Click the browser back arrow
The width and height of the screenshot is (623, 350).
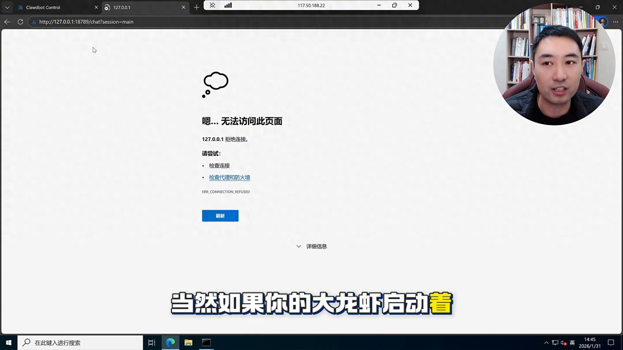7,22
